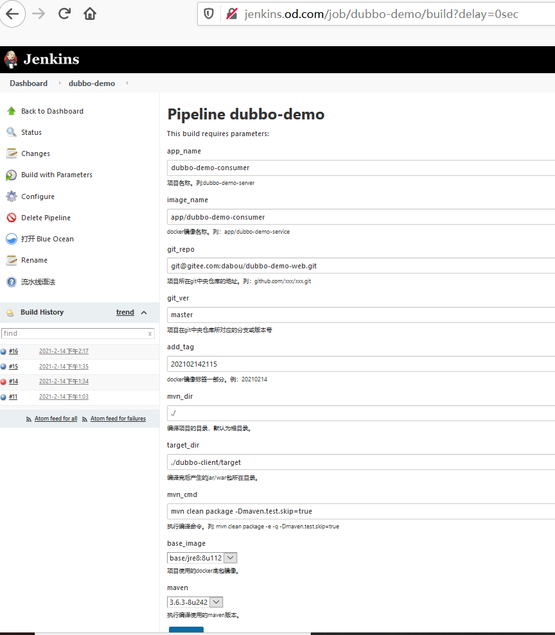Click the Jenkins butler logo icon

[11, 60]
